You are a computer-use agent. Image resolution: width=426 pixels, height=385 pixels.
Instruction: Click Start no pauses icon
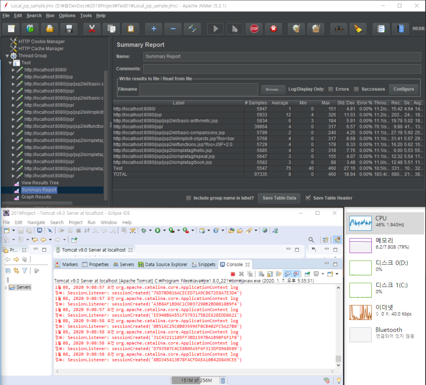(235, 29)
